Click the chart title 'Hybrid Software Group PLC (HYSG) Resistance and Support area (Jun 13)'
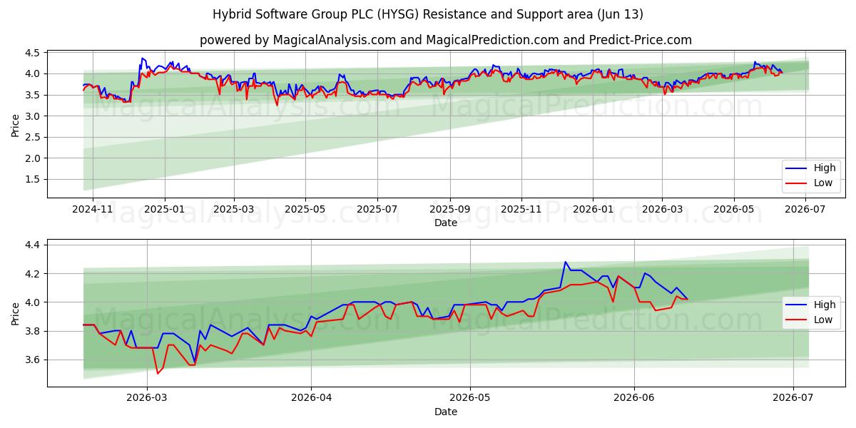 tap(428, 14)
